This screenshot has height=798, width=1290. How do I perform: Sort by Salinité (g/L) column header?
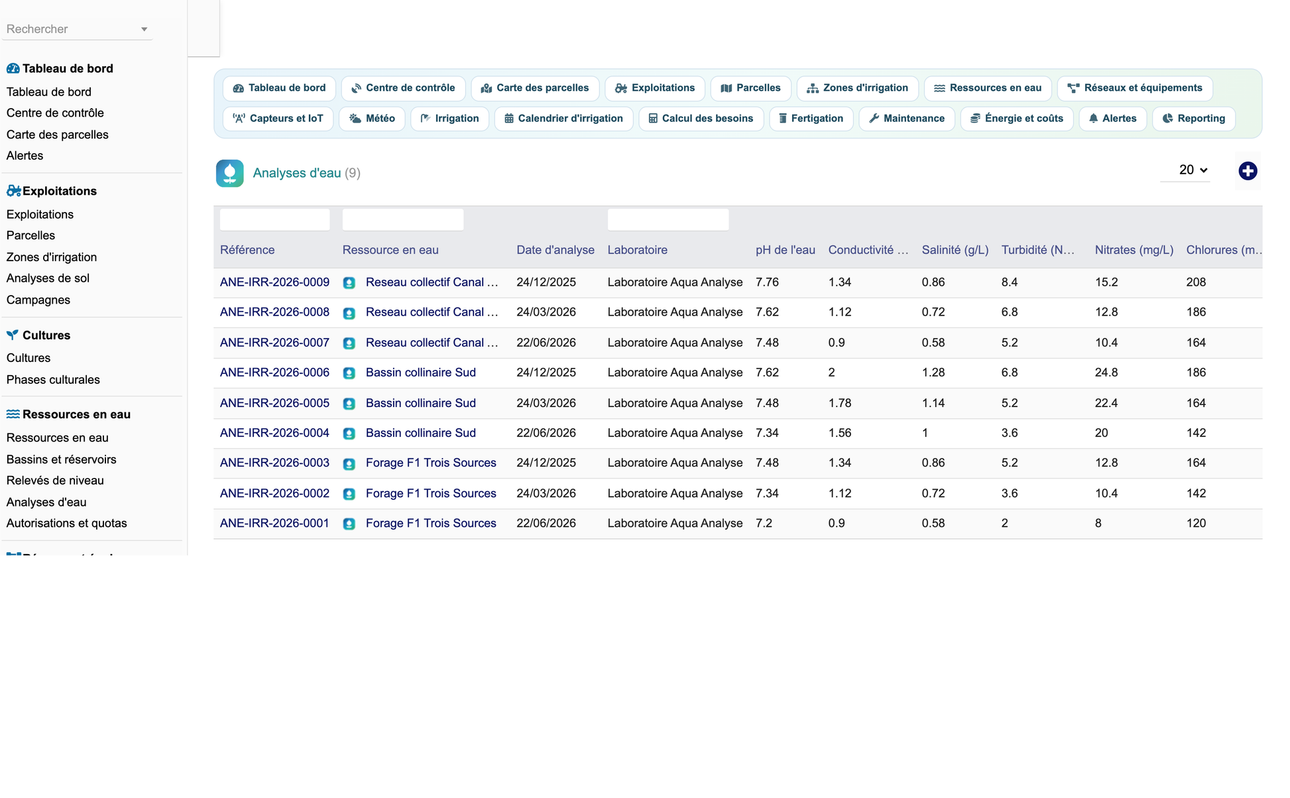pyautogui.click(x=955, y=250)
